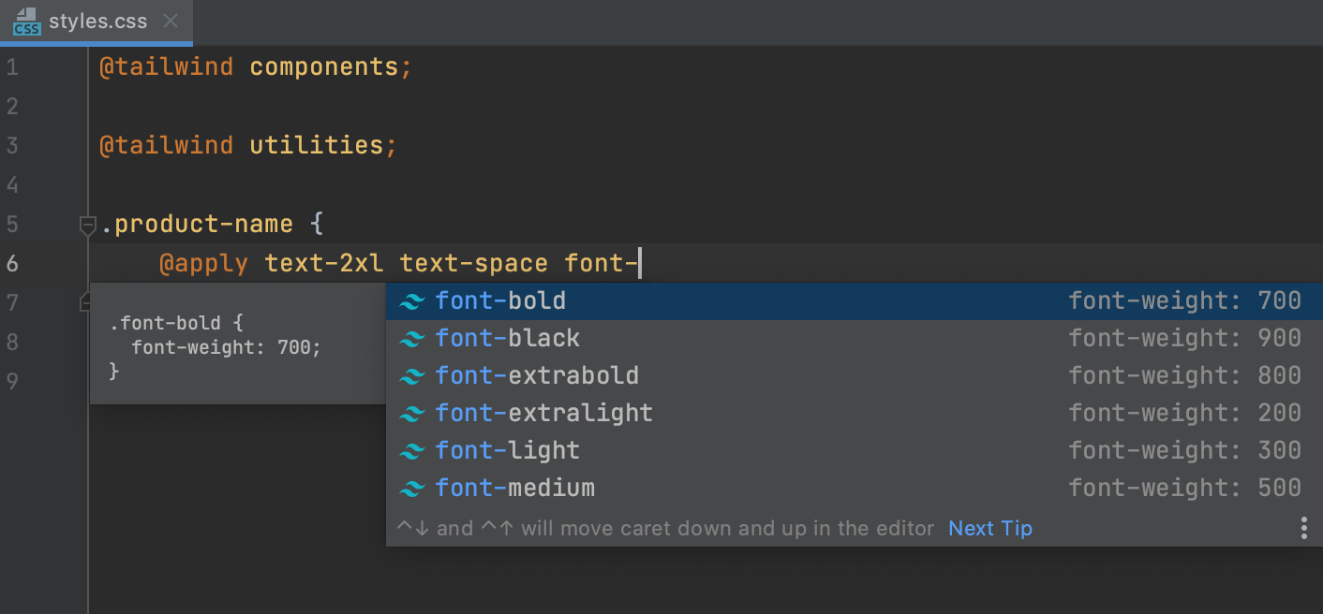
Task: Click the Tailwind icon beside font-bold
Action: (x=412, y=300)
